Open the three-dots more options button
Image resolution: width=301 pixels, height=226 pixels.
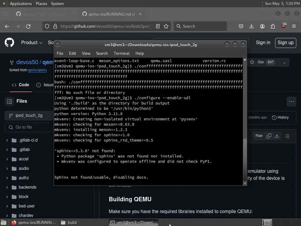(x=292, y=102)
